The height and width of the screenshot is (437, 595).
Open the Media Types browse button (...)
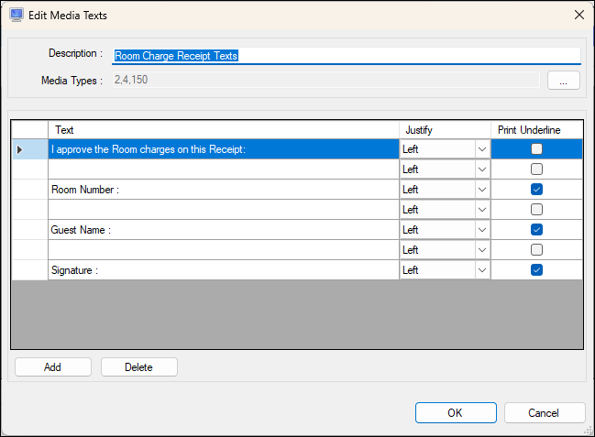pyautogui.click(x=563, y=81)
